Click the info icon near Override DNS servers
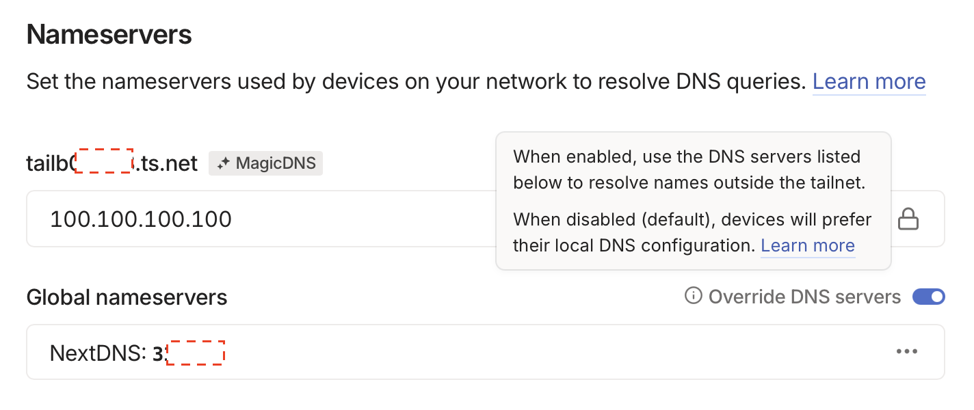974x410 pixels. tap(693, 297)
